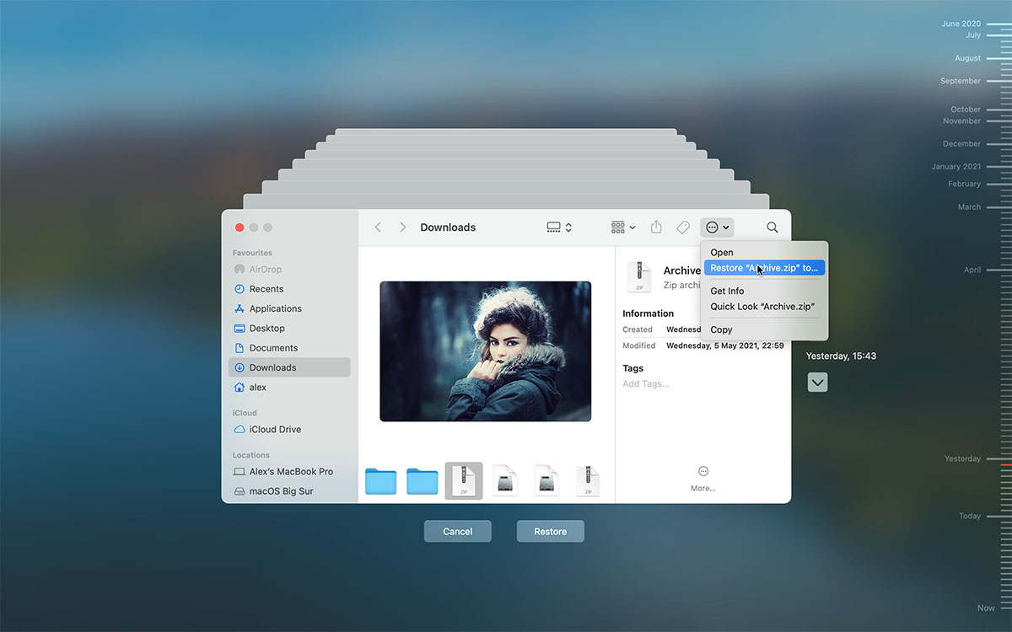
Task: Select the second blue folder thumbnail
Action: (x=423, y=481)
